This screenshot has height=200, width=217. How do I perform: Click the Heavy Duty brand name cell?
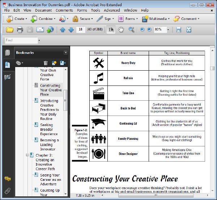(128, 63)
